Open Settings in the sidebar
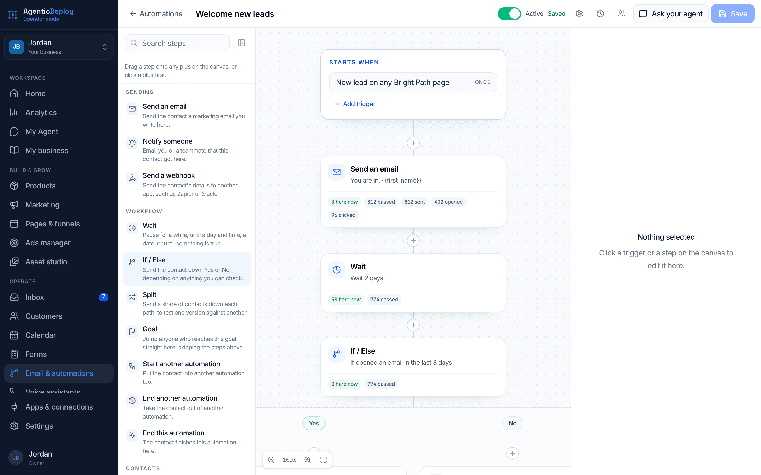The width and height of the screenshot is (761, 475). 59,426
